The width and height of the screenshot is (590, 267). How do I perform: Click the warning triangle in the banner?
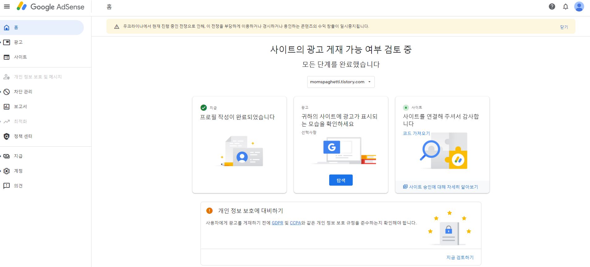tap(117, 27)
